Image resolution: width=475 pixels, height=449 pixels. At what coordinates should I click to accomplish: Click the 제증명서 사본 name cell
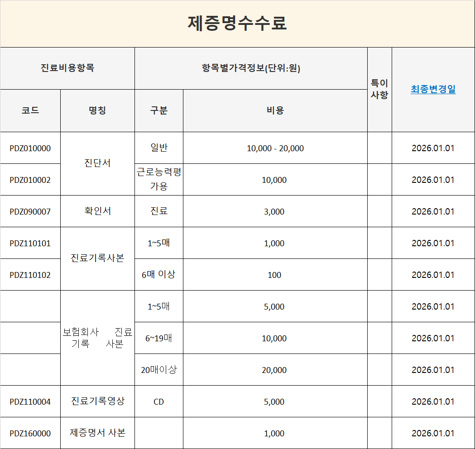[97, 433]
